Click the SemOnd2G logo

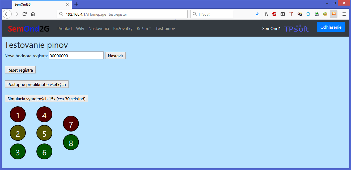tap(28, 29)
